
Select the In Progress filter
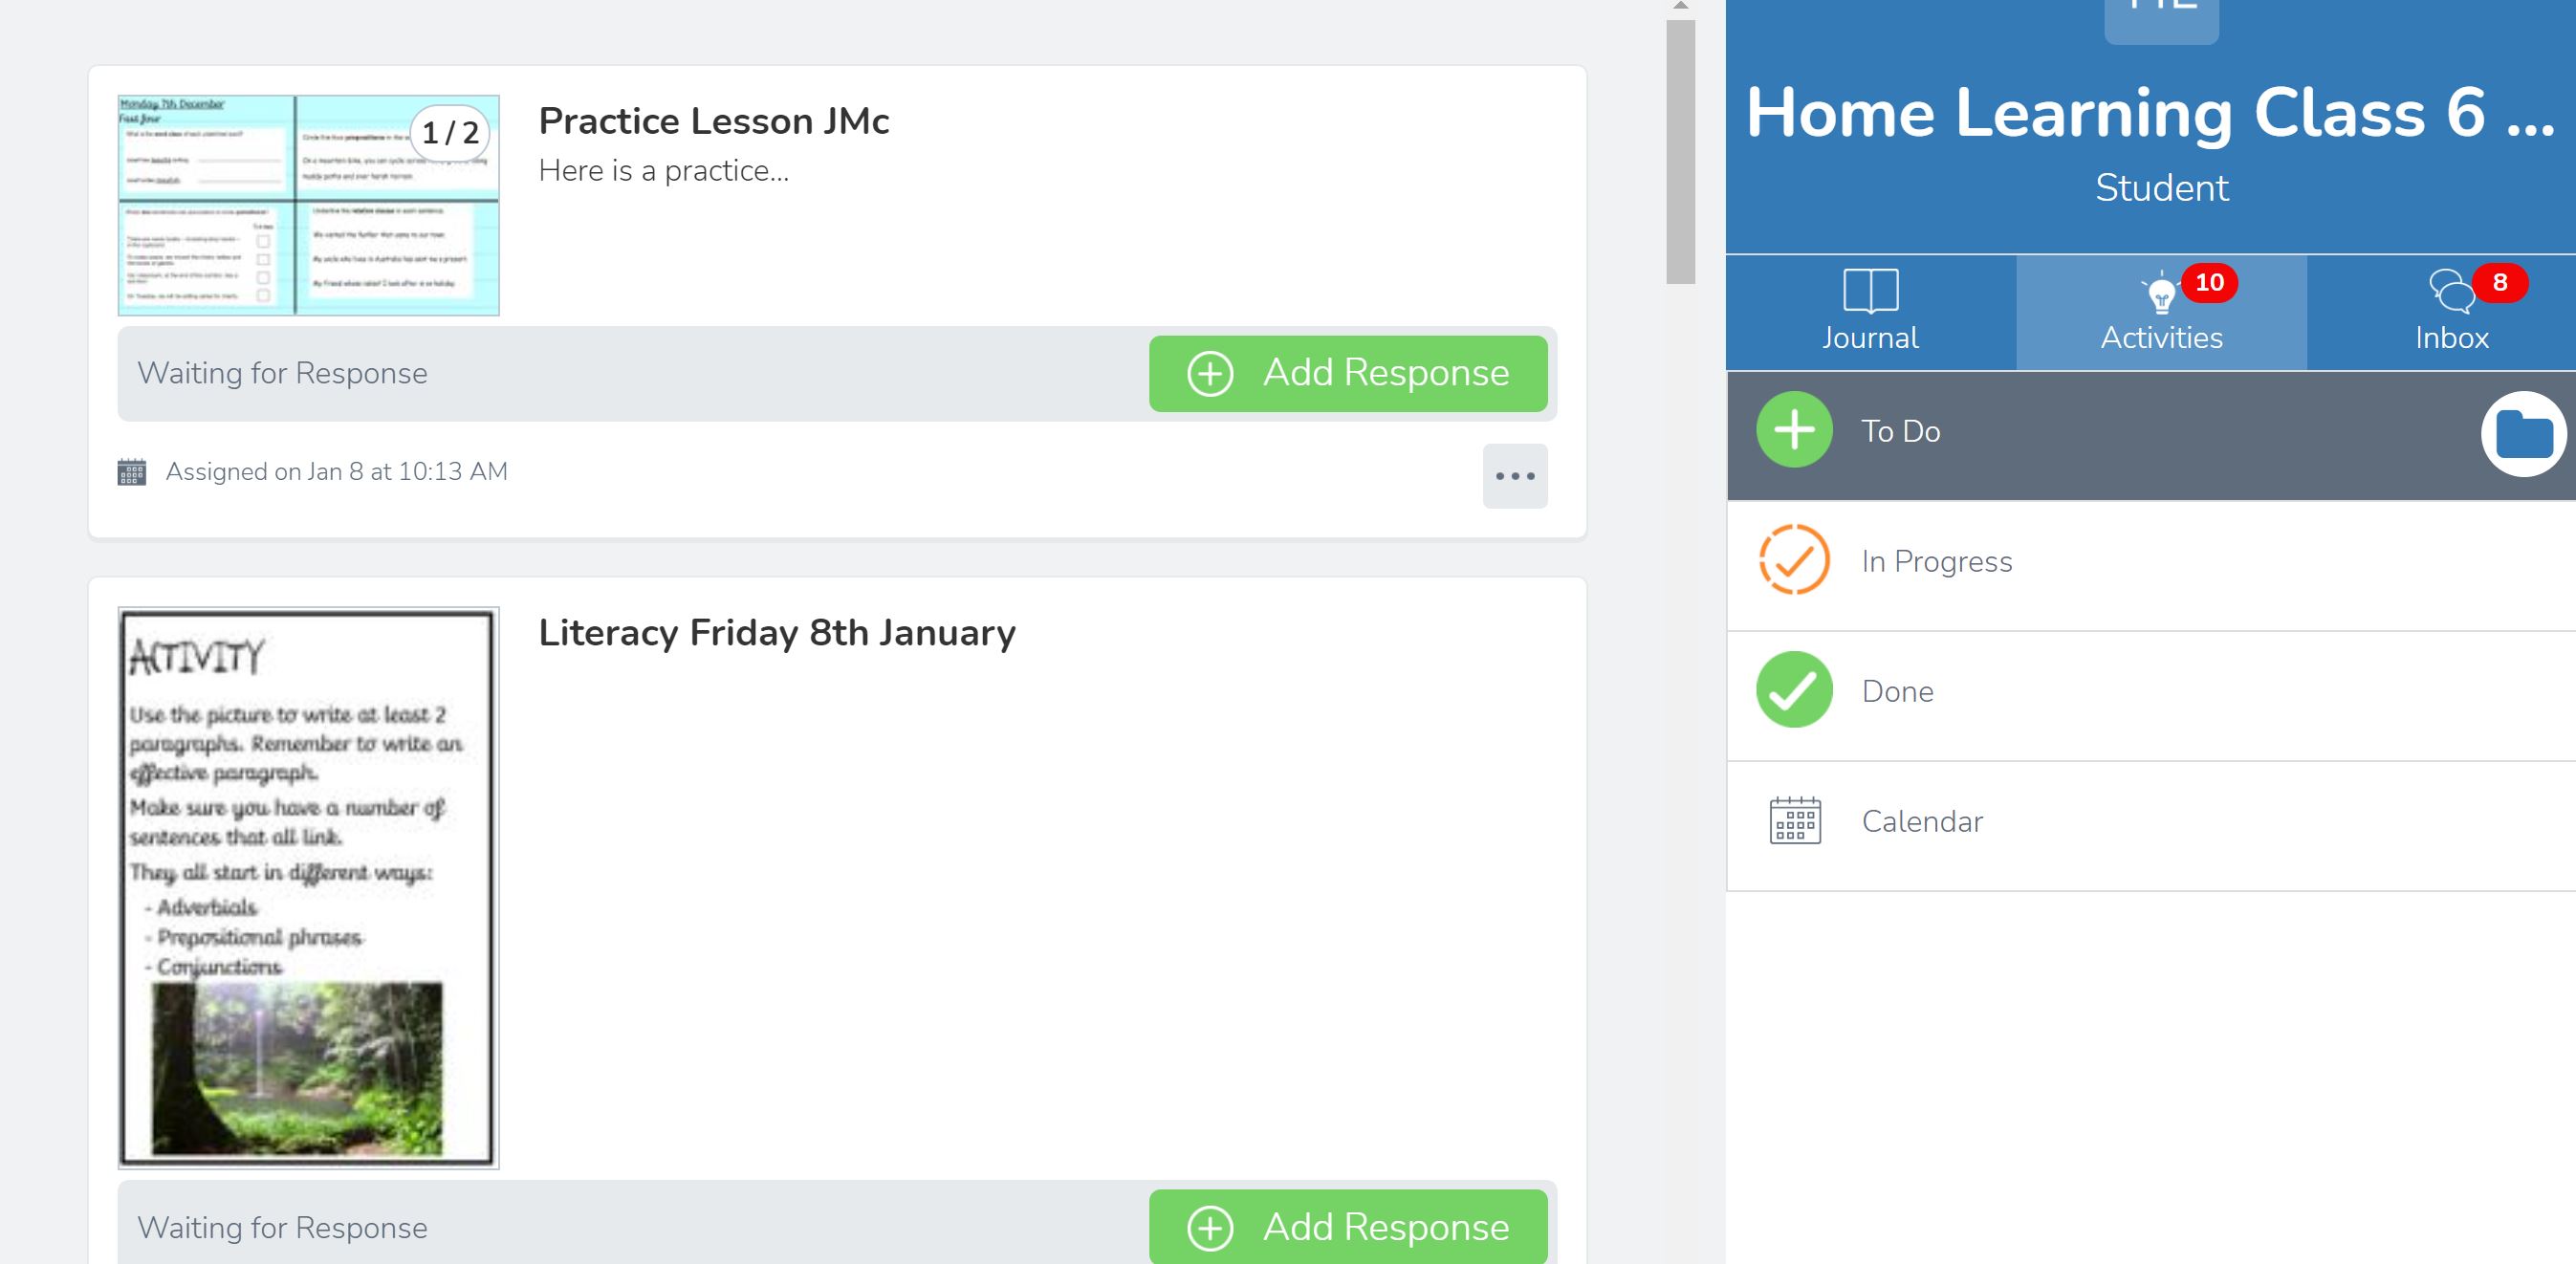pos(1936,562)
